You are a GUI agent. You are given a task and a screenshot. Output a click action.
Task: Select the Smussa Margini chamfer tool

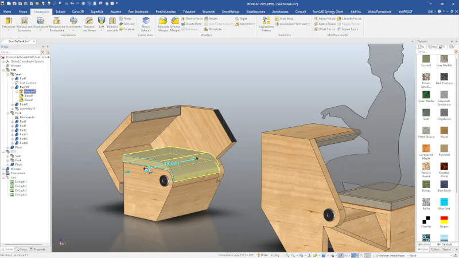(175, 24)
